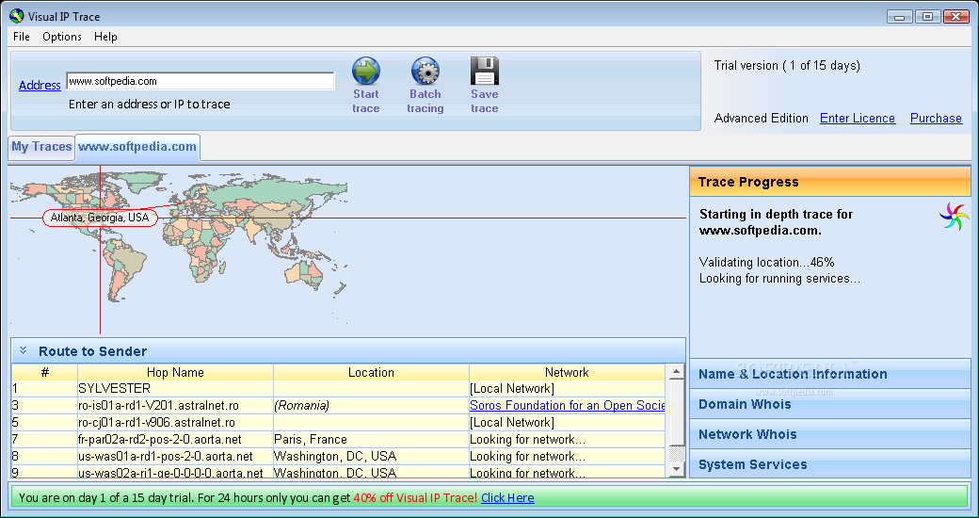
Task: Select the SYLVESTER hop row
Action: [338, 389]
